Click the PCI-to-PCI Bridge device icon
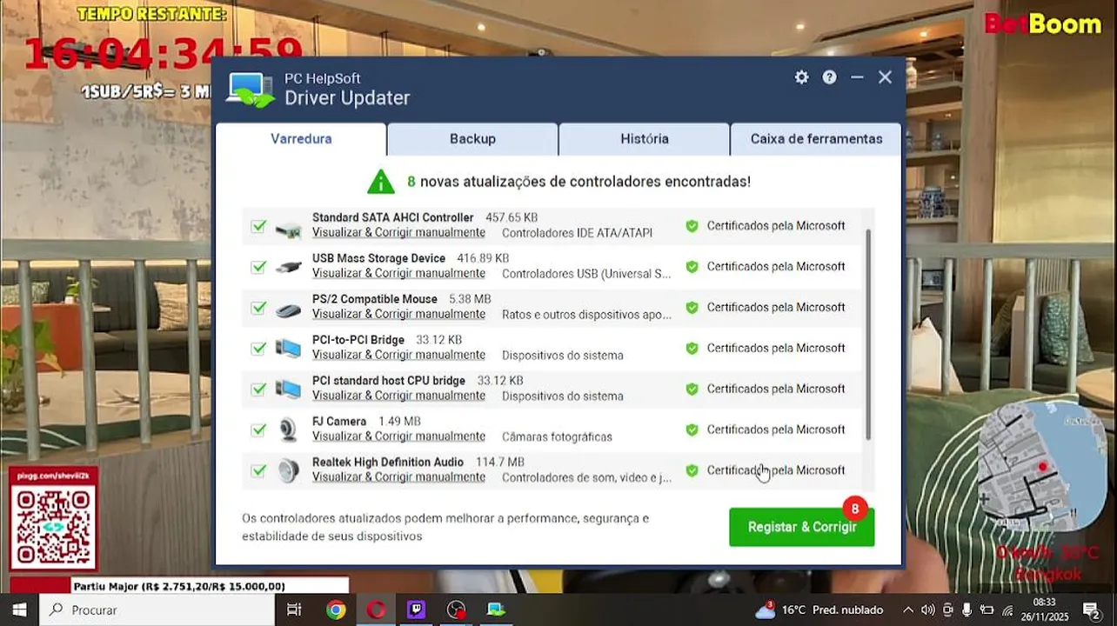This screenshot has height=626, width=1117. 288,349
